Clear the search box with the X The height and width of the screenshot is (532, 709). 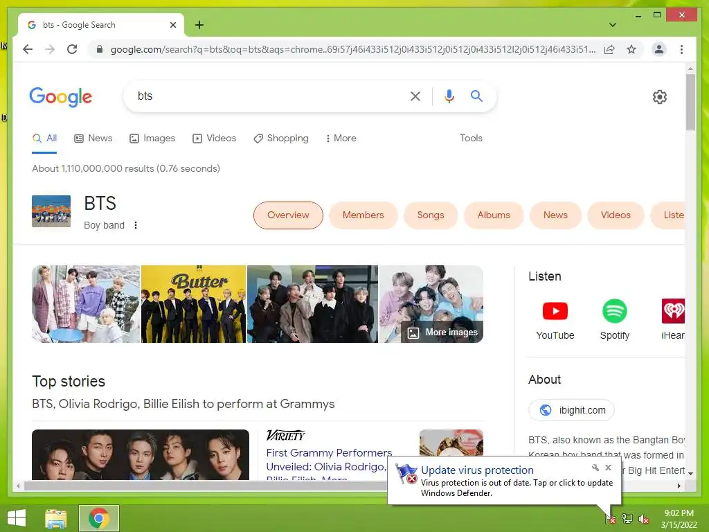pyautogui.click(x=415, y=96)
